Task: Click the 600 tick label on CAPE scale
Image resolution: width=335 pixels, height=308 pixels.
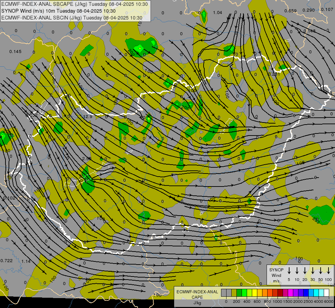Action: tap(257, 301)
